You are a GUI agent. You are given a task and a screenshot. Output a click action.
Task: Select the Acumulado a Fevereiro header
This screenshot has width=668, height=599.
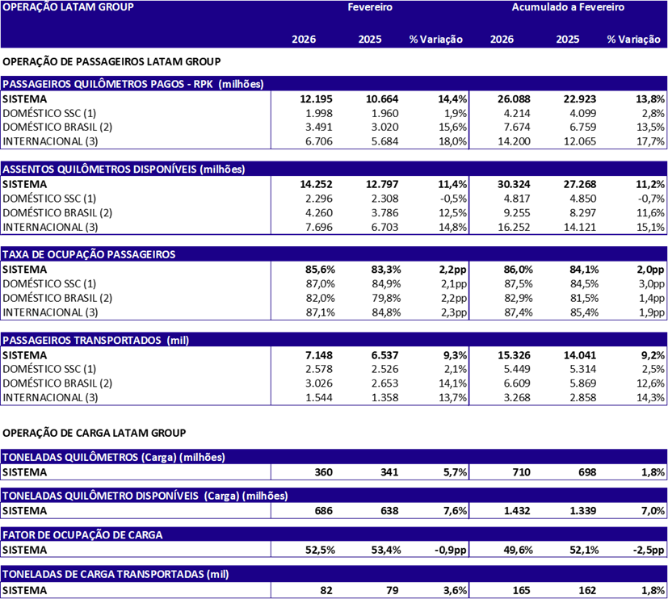click(568, 7)
